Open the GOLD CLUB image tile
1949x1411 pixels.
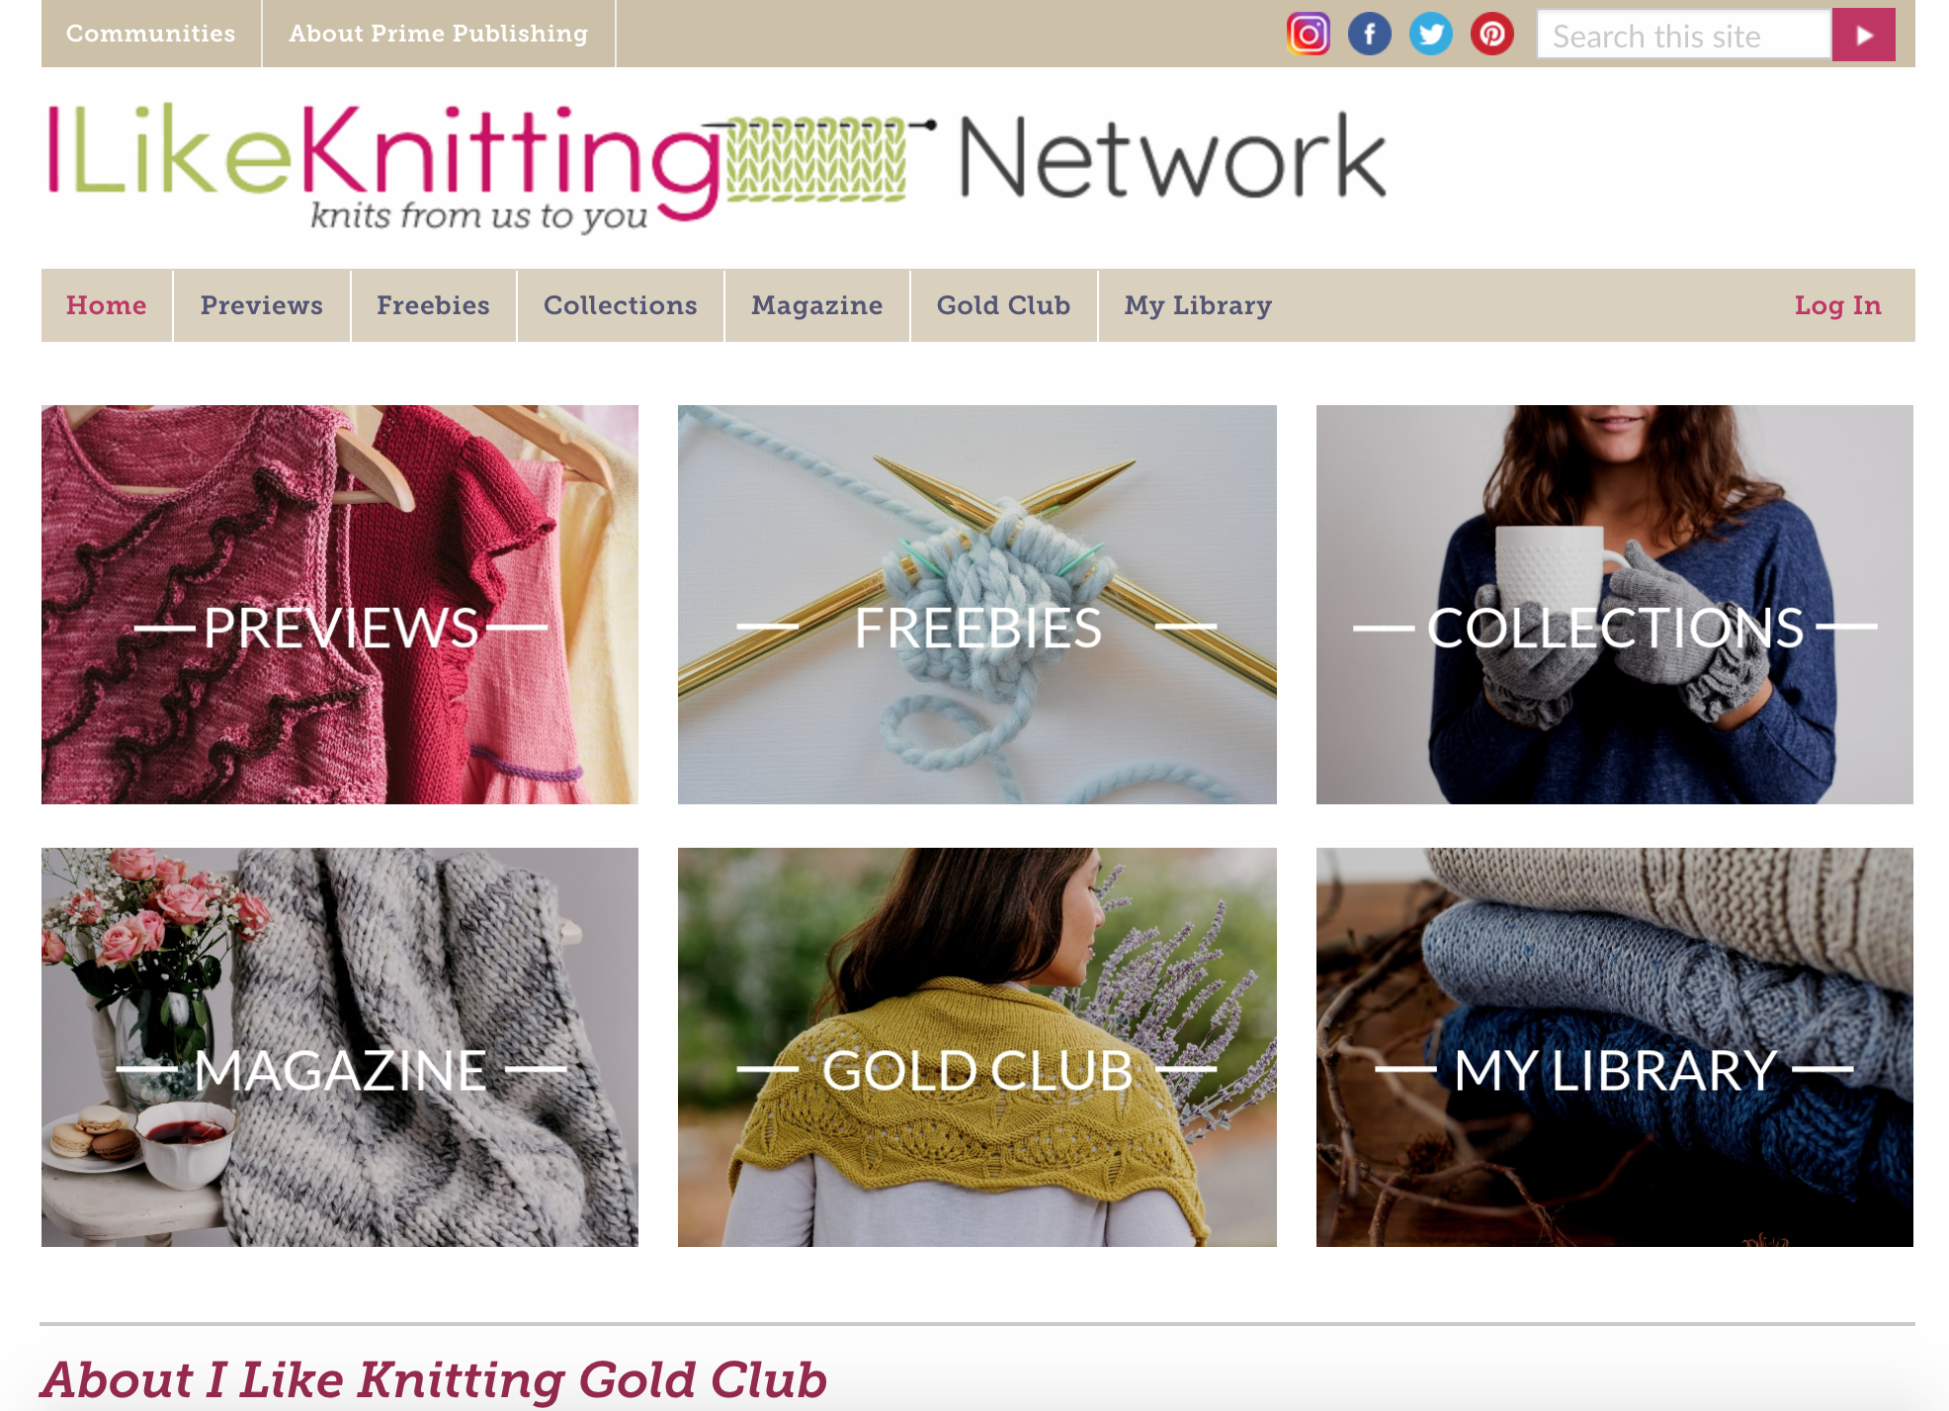tap(977, 1047)
